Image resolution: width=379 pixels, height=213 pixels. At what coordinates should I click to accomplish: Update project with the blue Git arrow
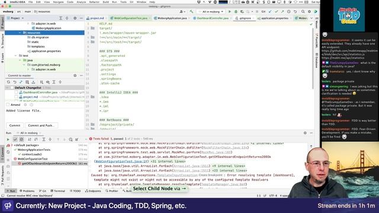click(270, 11)
